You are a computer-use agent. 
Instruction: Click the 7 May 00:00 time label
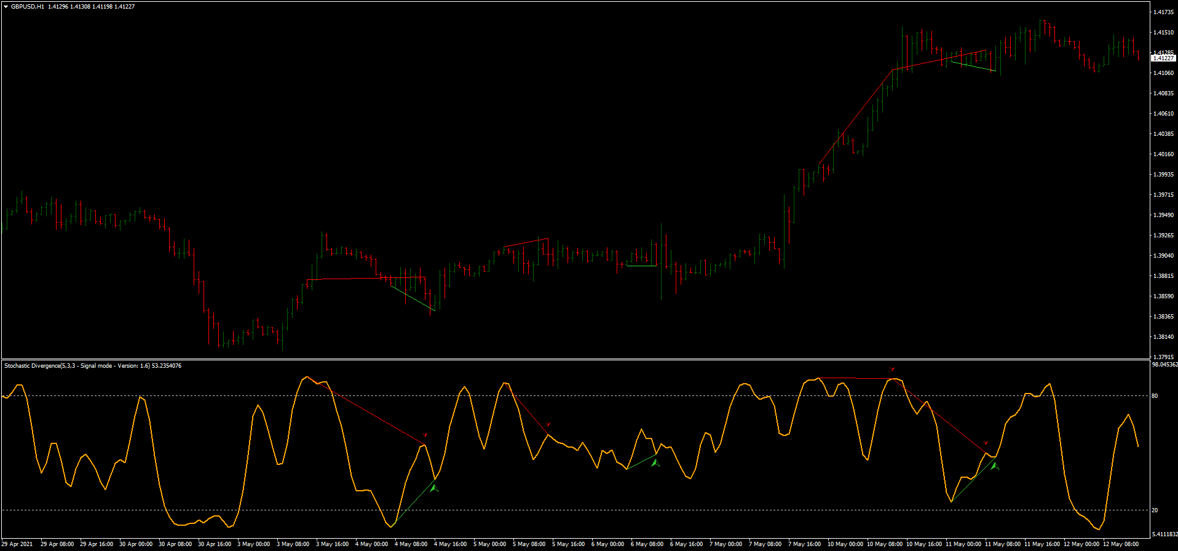[725, 544]
